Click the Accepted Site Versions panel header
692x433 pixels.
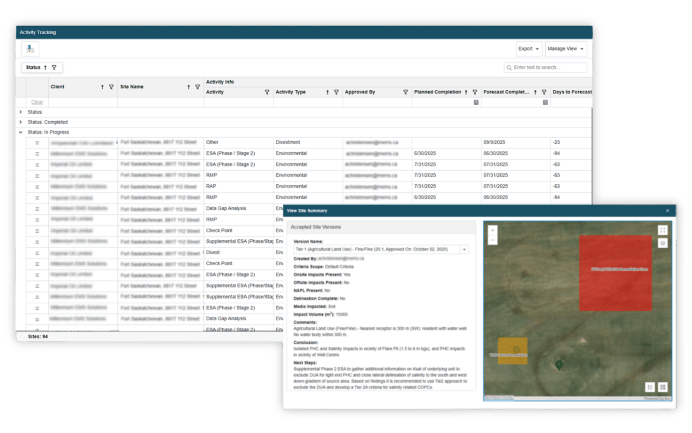click(381, 227)
